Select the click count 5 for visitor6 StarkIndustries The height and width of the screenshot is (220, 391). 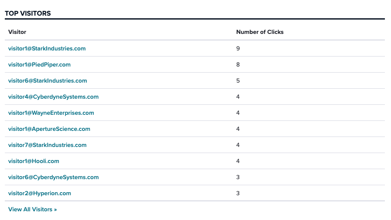pyautogui.click(x=238, y=81)
